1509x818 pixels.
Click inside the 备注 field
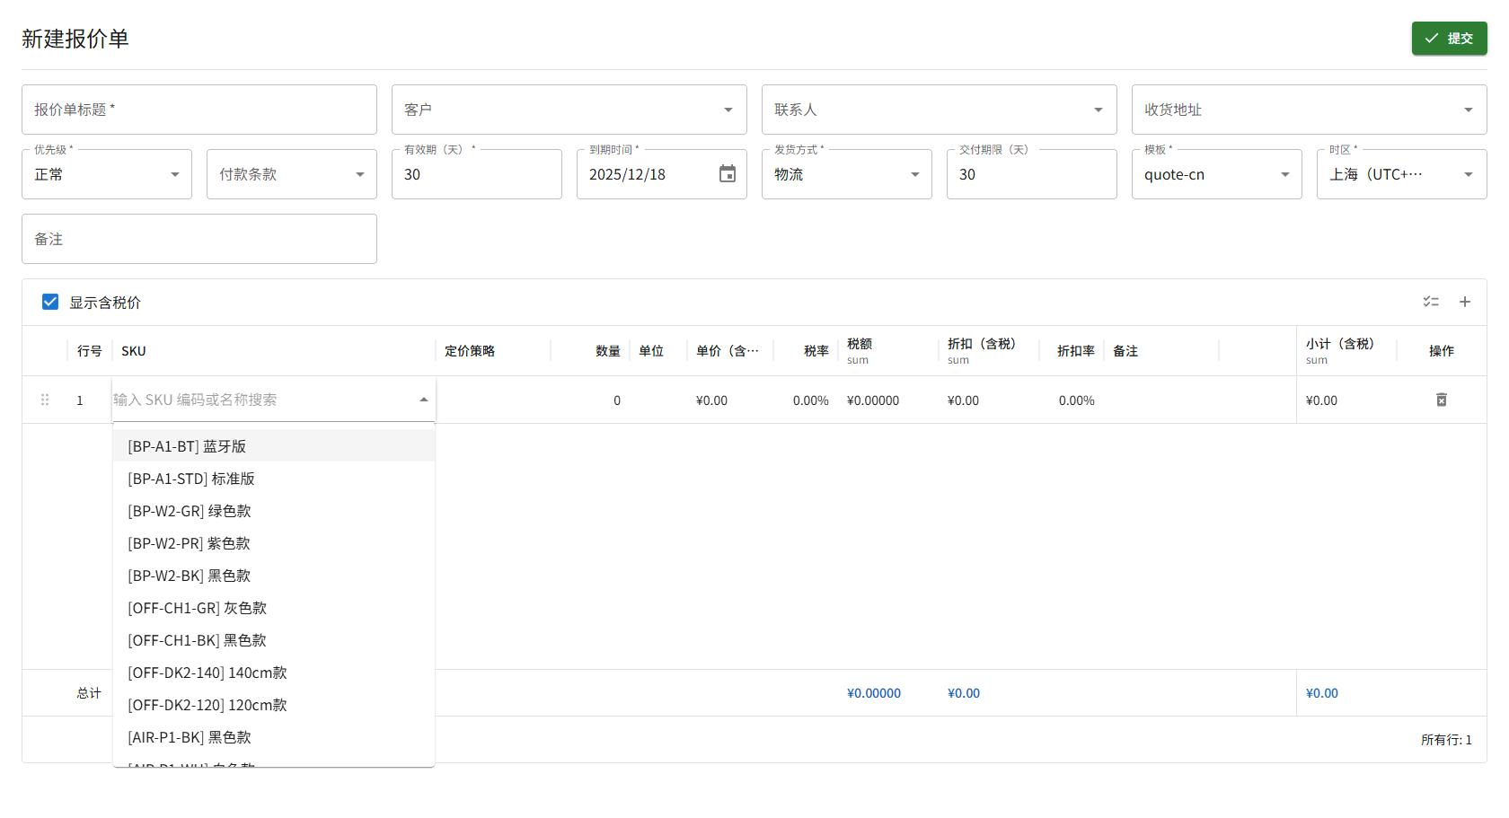199,239
